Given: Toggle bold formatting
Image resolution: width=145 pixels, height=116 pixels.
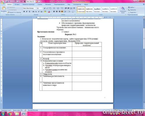Looking at the screenshot, I should click(24, 12).
